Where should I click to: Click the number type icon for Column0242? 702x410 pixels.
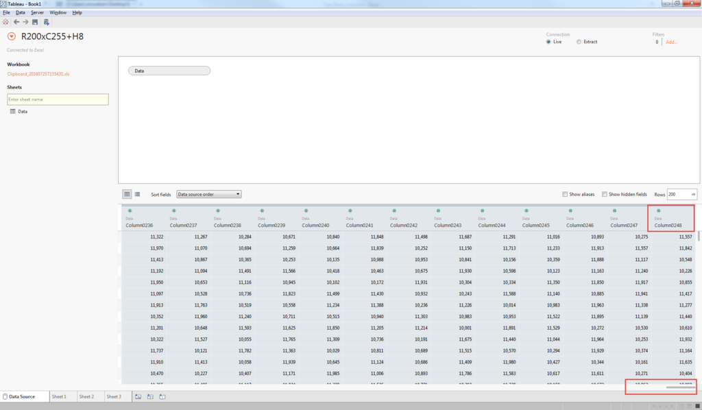click(x=394, y=210)
